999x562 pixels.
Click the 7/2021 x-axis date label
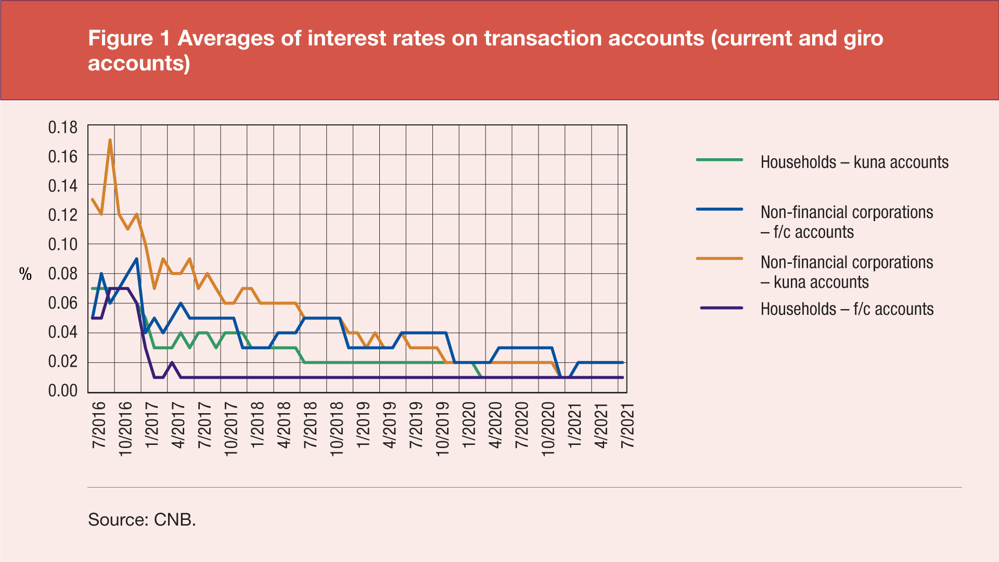pyautogui.click(x=628, y=425)
